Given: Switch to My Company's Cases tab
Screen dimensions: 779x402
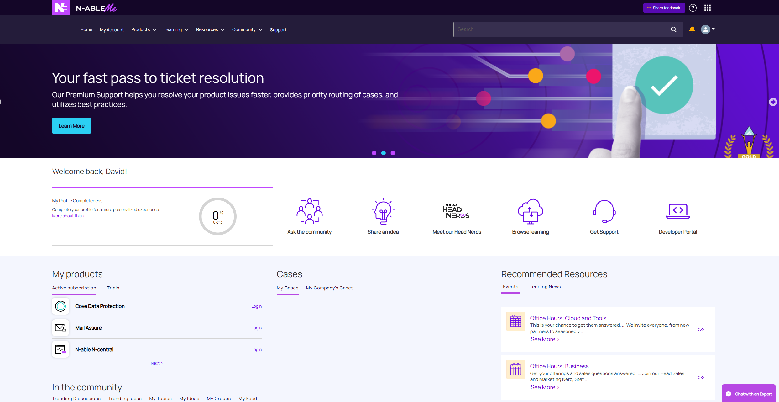Looking at the screenshot, I should coord(329,288).
